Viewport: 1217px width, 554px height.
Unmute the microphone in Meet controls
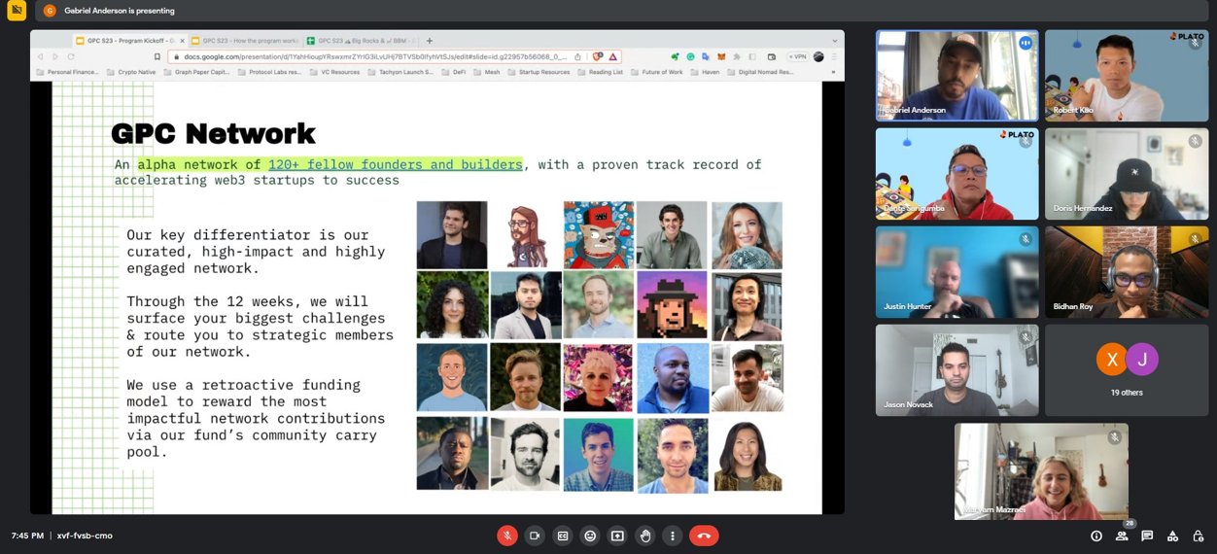click(506, 536)
